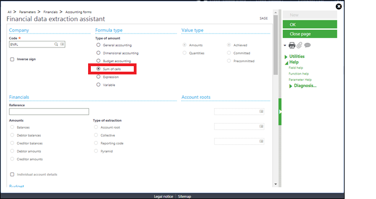Open the list icon on second Account roots field
The image size is (376, 199).
pyautogui.click(x=261, y=126)
